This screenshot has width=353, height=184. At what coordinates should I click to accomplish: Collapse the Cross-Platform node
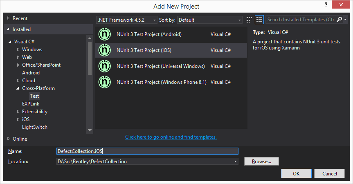coord(18,88)
